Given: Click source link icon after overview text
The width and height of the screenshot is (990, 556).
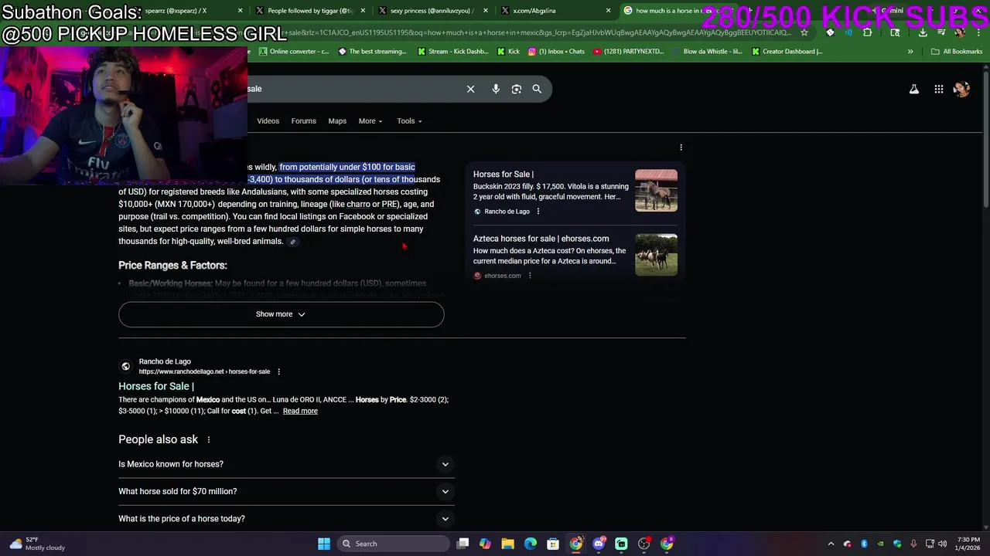Looking at the screenshot, I should point(292,242).
